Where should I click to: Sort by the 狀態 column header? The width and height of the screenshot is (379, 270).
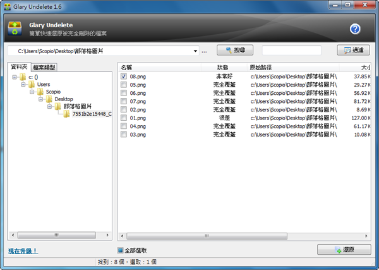click(224, 68)
